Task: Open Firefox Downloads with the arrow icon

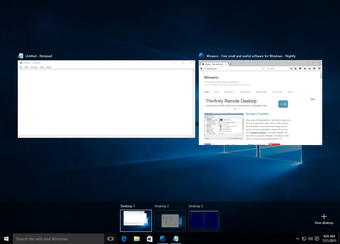Action: (x=305, y=68)
